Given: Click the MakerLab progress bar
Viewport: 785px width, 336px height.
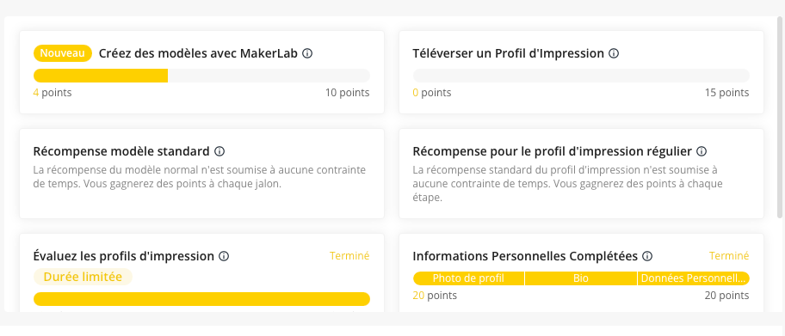Looking at the screenshot, I should pyautogui.click(x=201, y=76).
